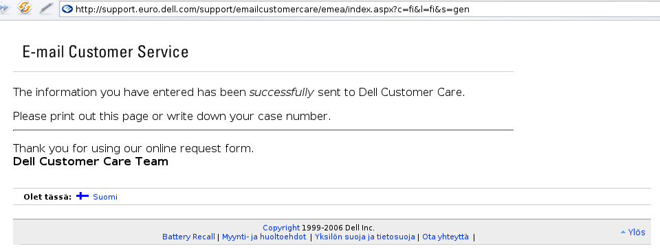Click the italic word successfully
Viewport: 660px width, 251px height.
click(282, 93)
